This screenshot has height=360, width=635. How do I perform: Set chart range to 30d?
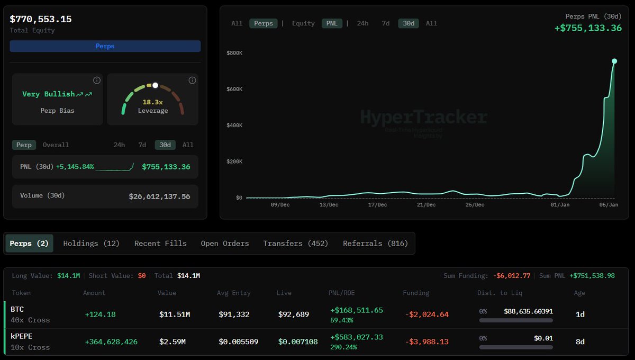(409, 23)
